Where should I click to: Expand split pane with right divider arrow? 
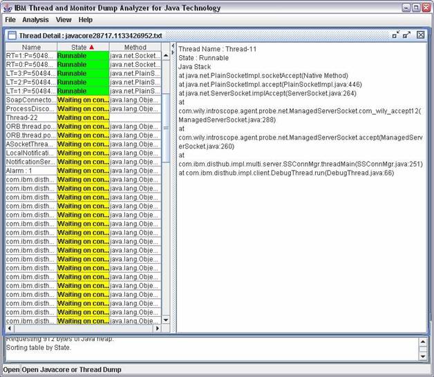(173, 52)
